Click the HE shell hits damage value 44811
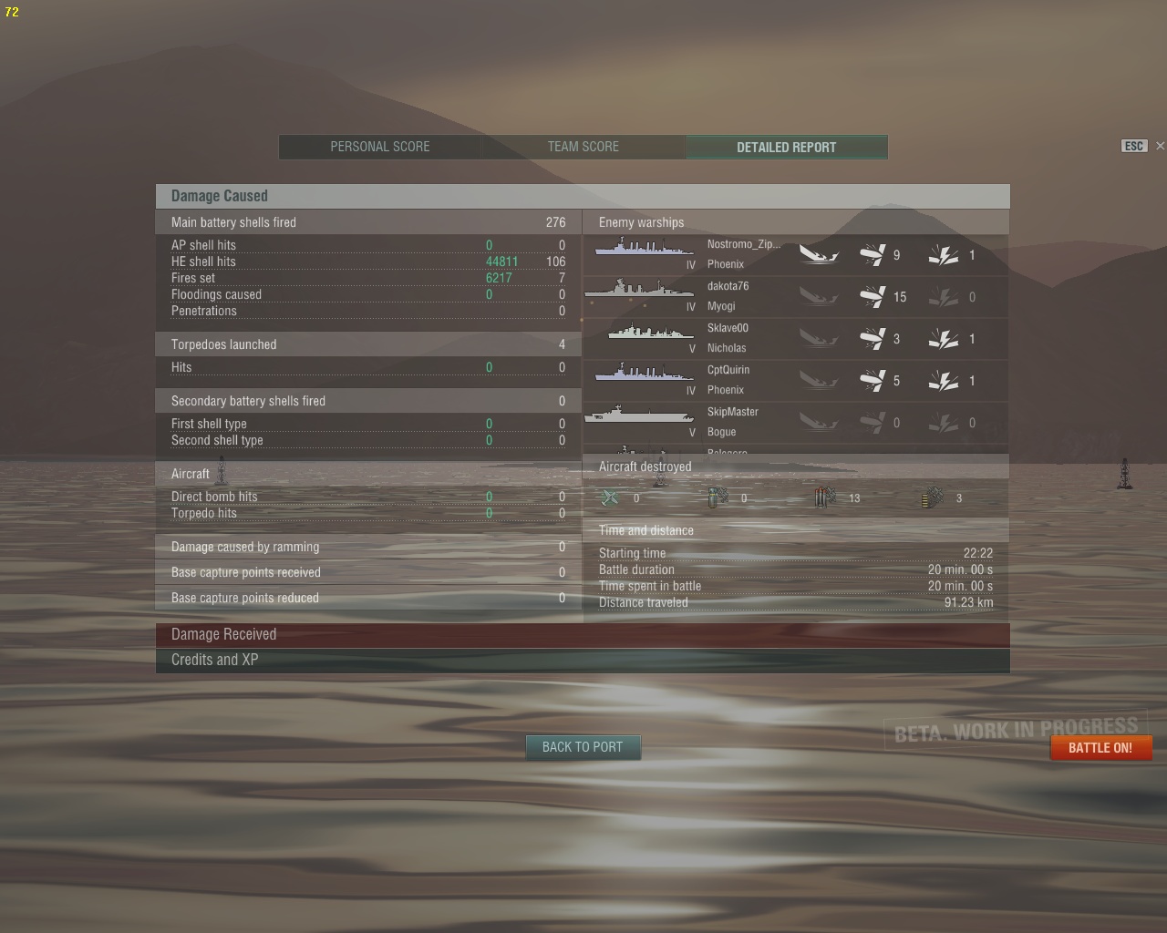Image resolution: width=1167 pixels, height=933 pixels. [x=501, y=261]
